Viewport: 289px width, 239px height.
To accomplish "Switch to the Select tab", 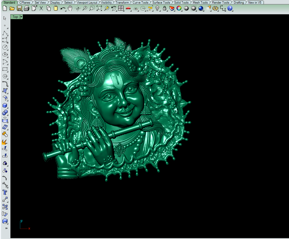I will (x=68, y=3).
